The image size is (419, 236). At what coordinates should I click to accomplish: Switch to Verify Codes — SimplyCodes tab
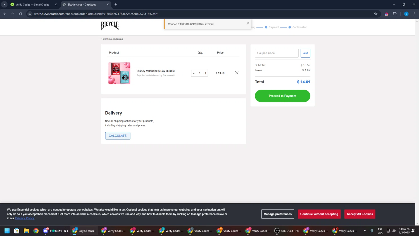[x=32, y=4]
